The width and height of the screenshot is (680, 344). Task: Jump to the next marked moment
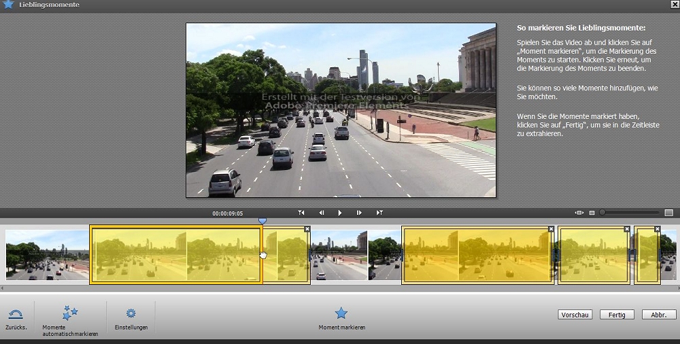(x=379, y=213)
